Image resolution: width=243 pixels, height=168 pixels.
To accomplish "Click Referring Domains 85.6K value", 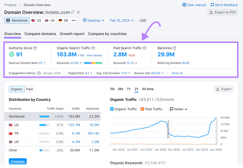I will (186, 63).
